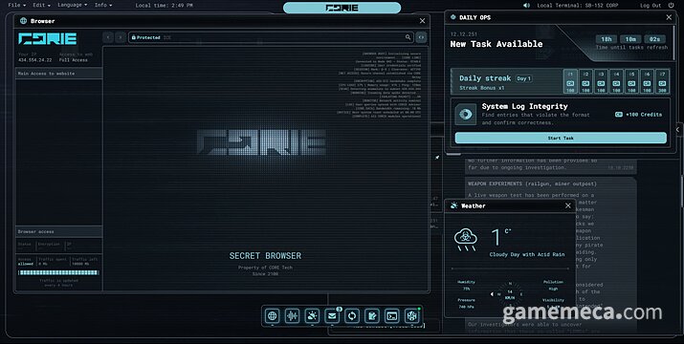Viewport: 684px width, 344px height.
Task: Click the globe icon in the Browser title bar
Action: [x=23, y=20]
